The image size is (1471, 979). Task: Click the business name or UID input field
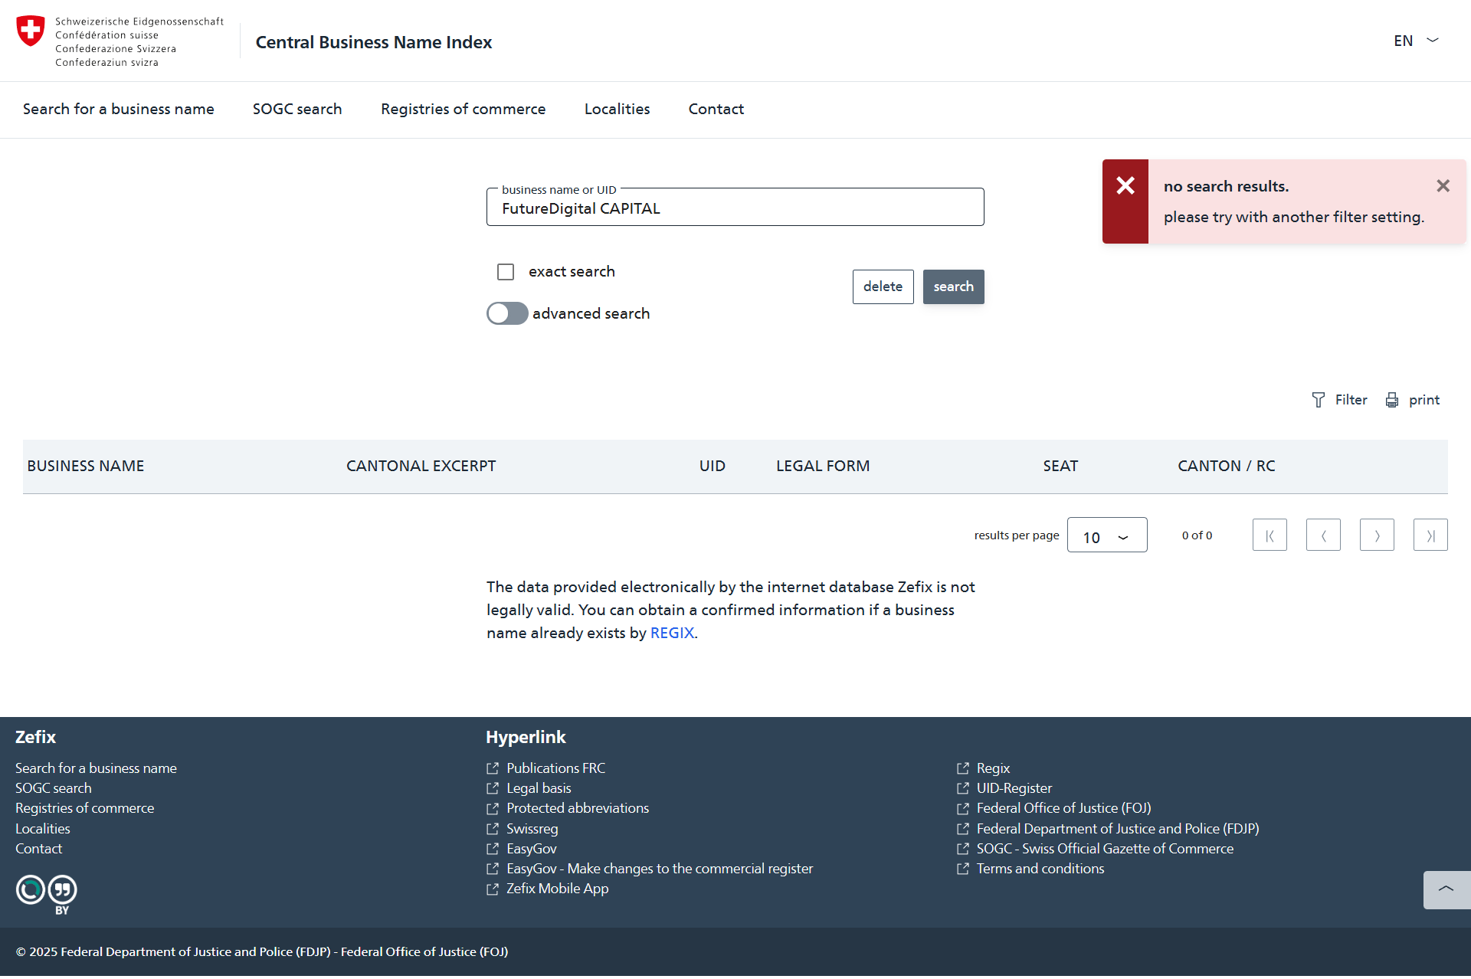[735, 208]
